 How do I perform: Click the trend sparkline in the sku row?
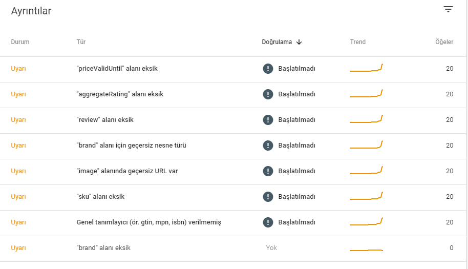[x=367, y=196]
